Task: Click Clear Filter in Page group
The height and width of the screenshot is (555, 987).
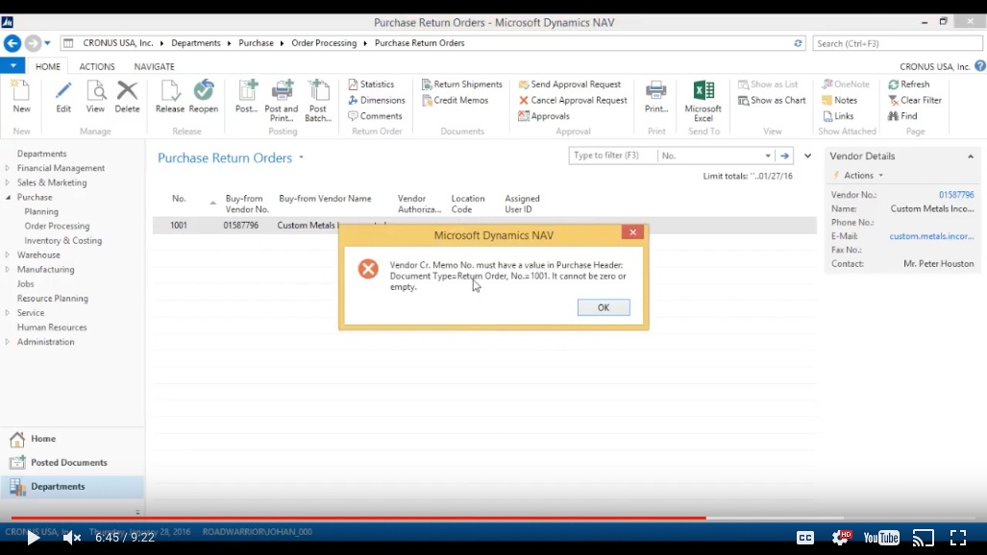Action: [x=915, y=100]
